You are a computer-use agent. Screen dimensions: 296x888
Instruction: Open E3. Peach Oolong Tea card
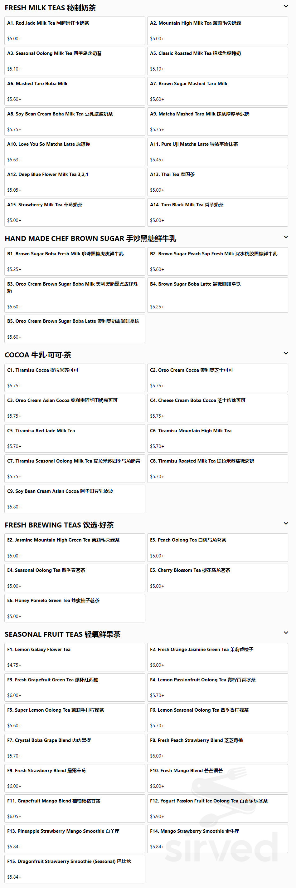coord(217,548)
